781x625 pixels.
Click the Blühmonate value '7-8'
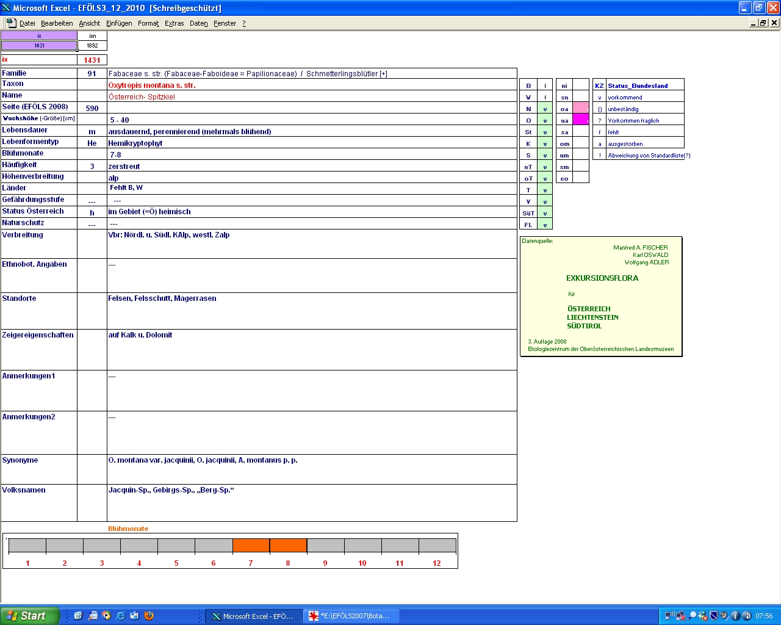pos(115,154)
